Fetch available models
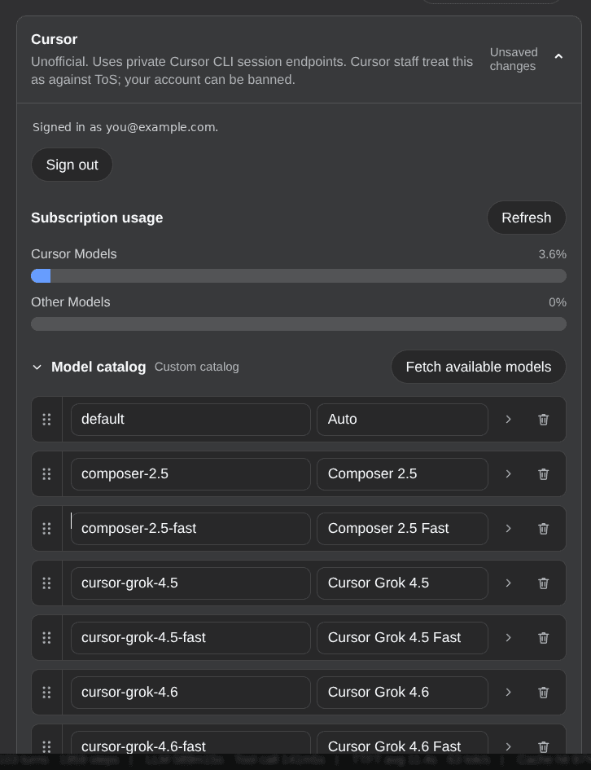591x770 pixels. 478,367
